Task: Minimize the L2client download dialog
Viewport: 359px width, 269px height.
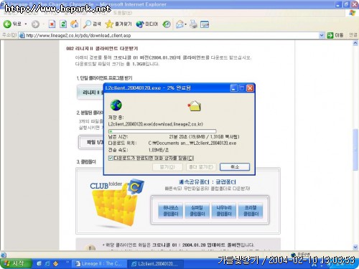Action: pos(233,88)
